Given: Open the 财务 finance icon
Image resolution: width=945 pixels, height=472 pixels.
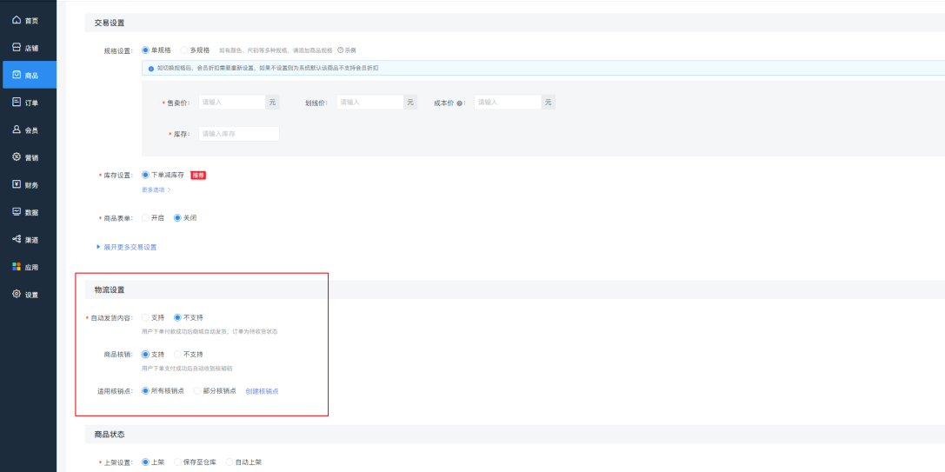Looking at the screenshot, I should (16, 184).
